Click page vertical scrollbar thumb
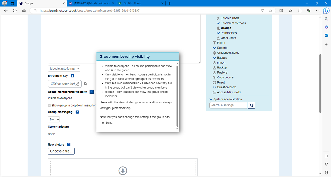This screenshot has height=177, width=331. pos(320,83)
